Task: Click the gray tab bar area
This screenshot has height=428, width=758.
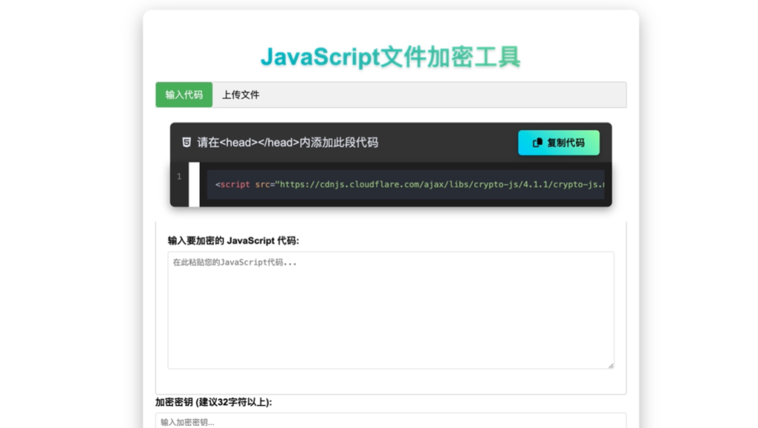Action: 444,95
